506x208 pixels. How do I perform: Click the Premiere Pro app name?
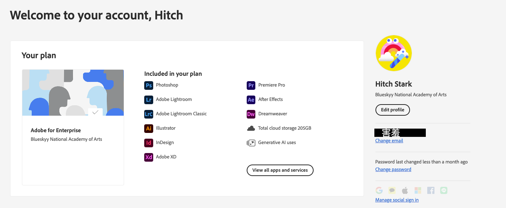pos(272,85)
